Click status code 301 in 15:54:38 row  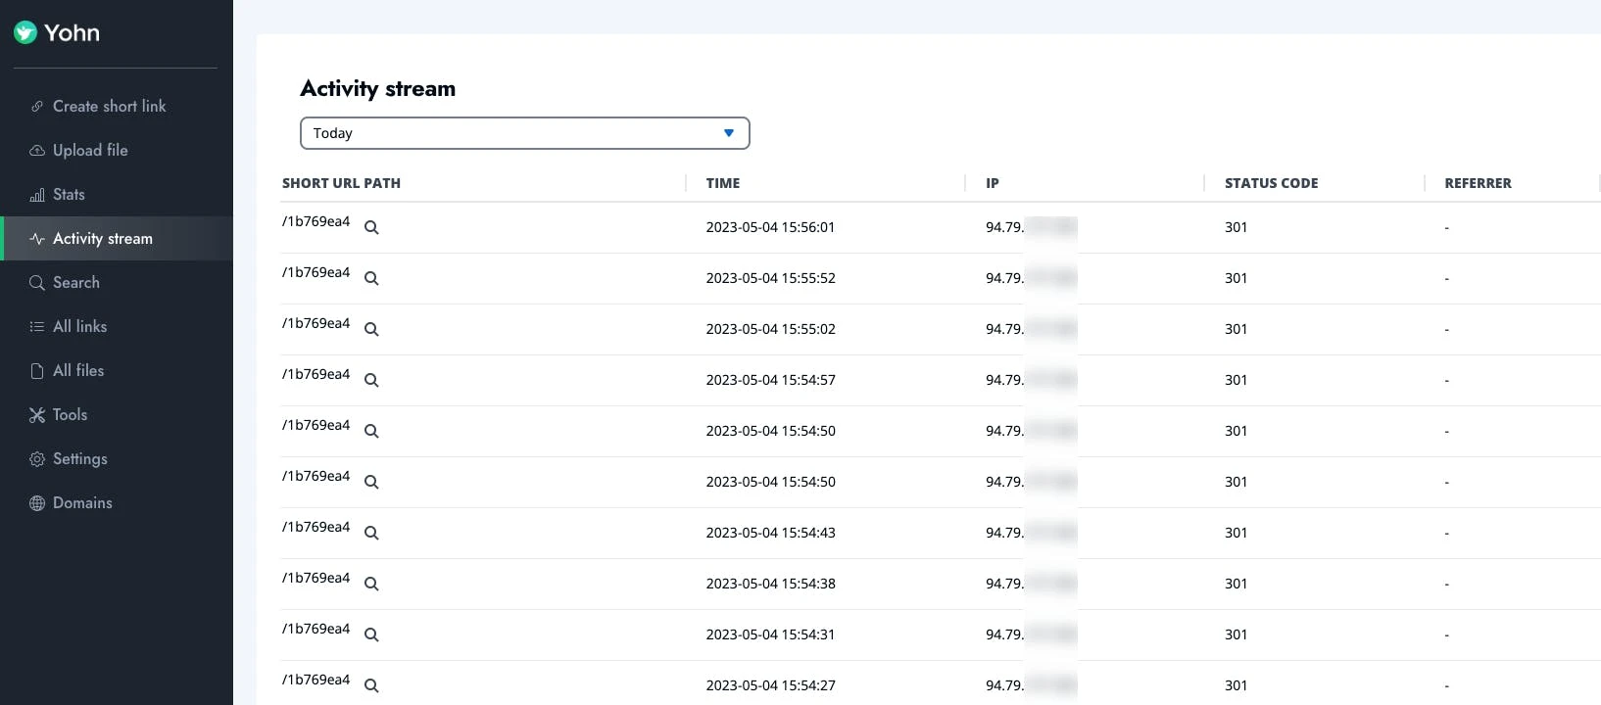1236,584
